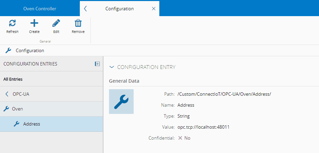The image size is (319, 153).
Task: Collapse the Configuration Entries side panel
Action: tap(97, 64)
